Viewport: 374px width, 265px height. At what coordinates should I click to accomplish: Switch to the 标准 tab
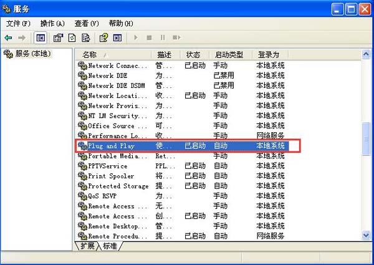110,246
